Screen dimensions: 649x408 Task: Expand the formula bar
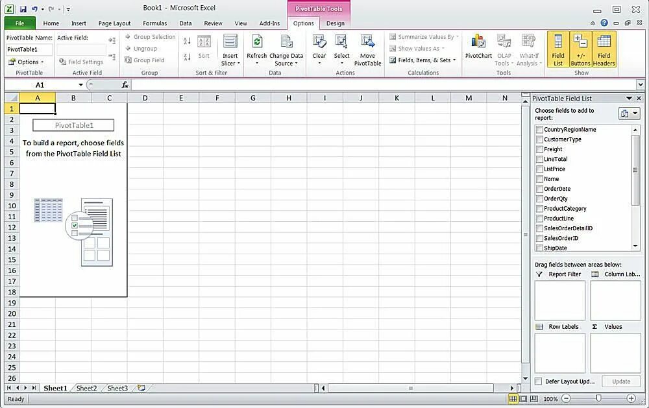point(641,85)
